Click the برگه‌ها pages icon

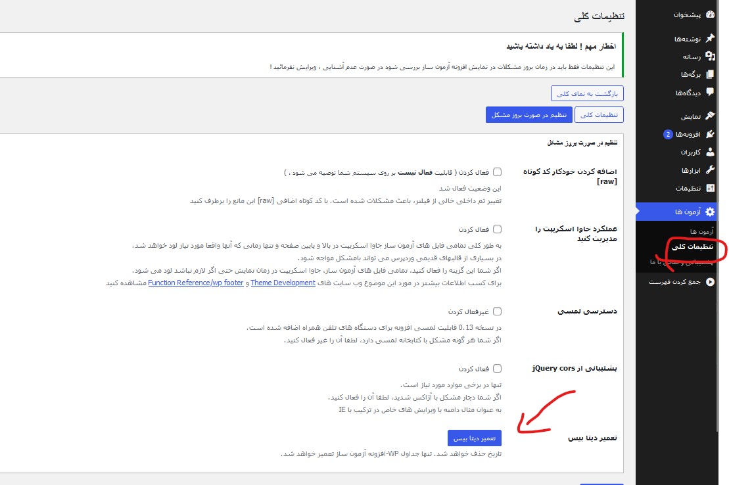(710, 74)
